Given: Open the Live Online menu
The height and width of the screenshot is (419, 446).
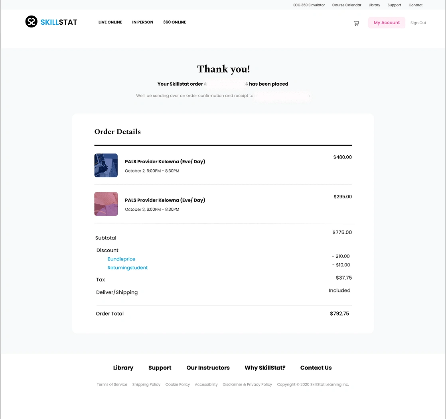Looking at the screenshot, I should [110, 22].
